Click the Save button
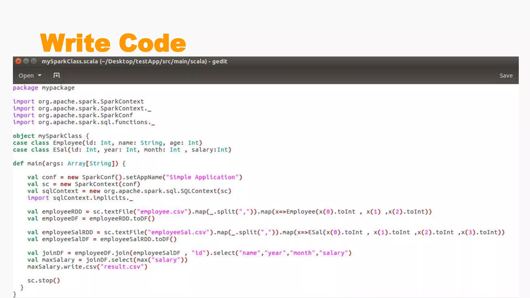Screen dimensions: 530x298 (x=506, y=76)
